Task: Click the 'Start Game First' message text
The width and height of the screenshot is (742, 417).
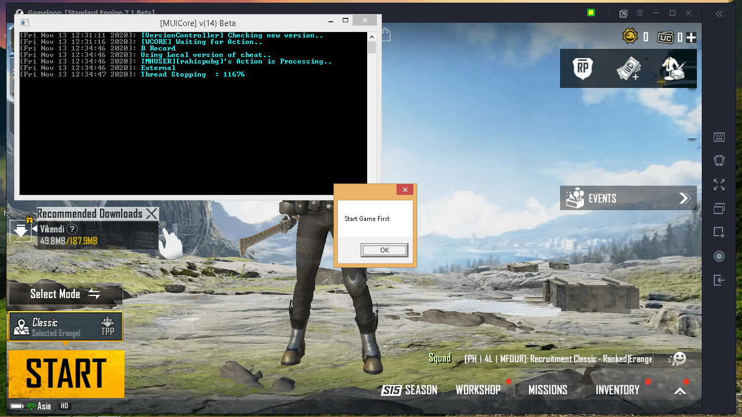Action: click(367, 219)
